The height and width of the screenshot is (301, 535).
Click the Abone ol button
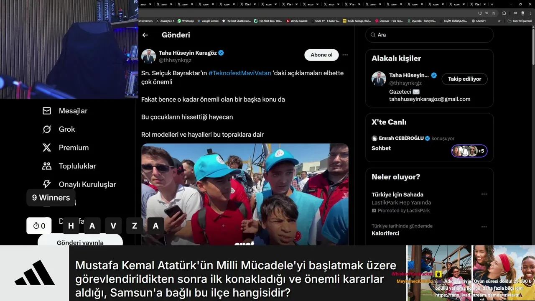(321, 55)
